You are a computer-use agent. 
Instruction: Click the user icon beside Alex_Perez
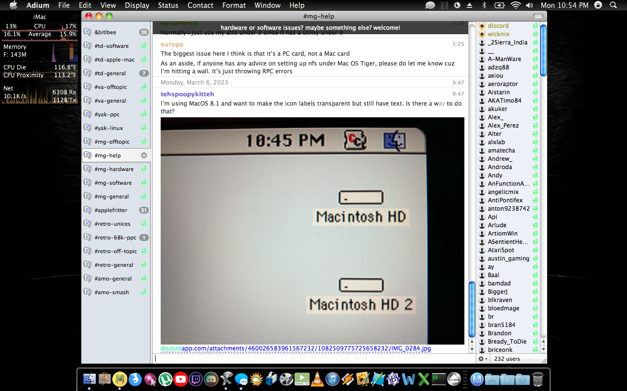click(x=482, y=126)
